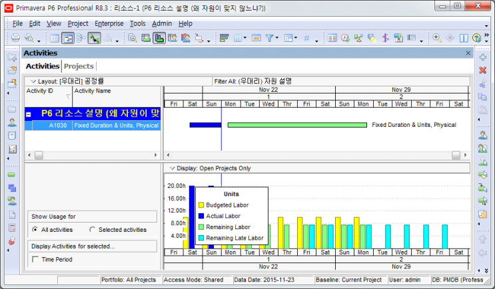Select the Selected activities radio button
Screen dimensions: 495x289
[92, 229]
